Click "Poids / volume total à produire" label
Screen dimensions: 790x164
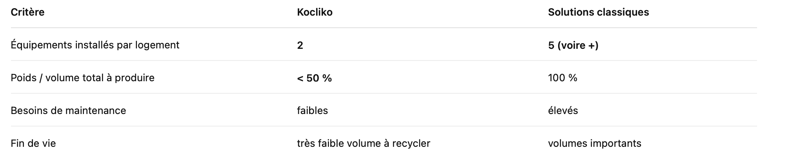(82, 78)
